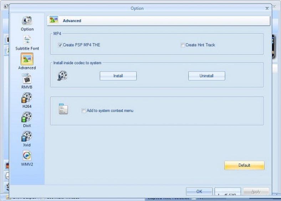Open the Xvid encoder settings

(x=27, y=139)
